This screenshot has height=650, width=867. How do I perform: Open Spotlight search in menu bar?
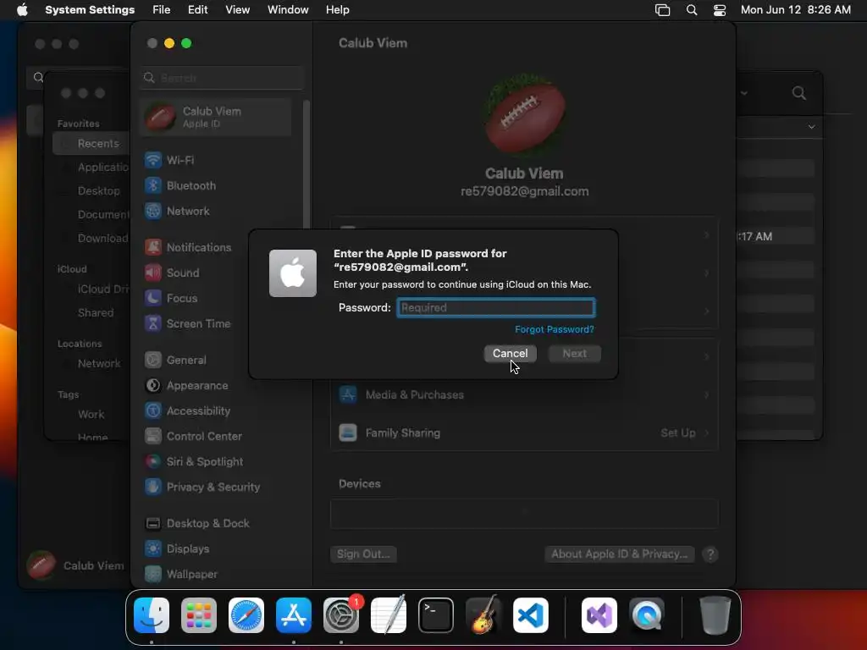pos(691,10)
